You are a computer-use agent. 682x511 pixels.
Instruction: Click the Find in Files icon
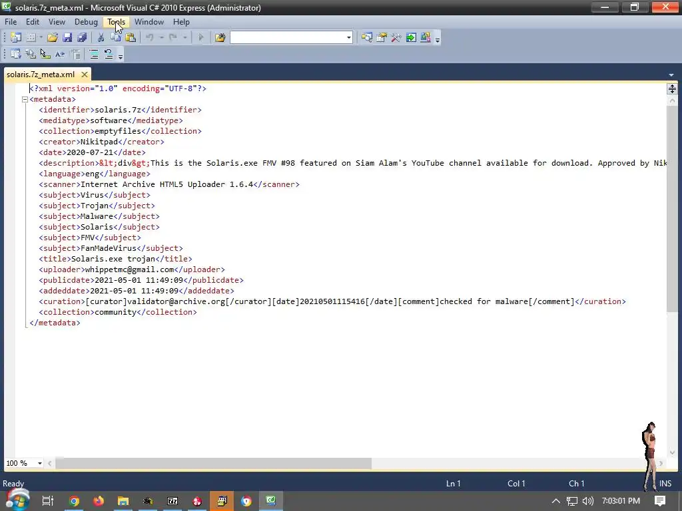coord(220,38)
